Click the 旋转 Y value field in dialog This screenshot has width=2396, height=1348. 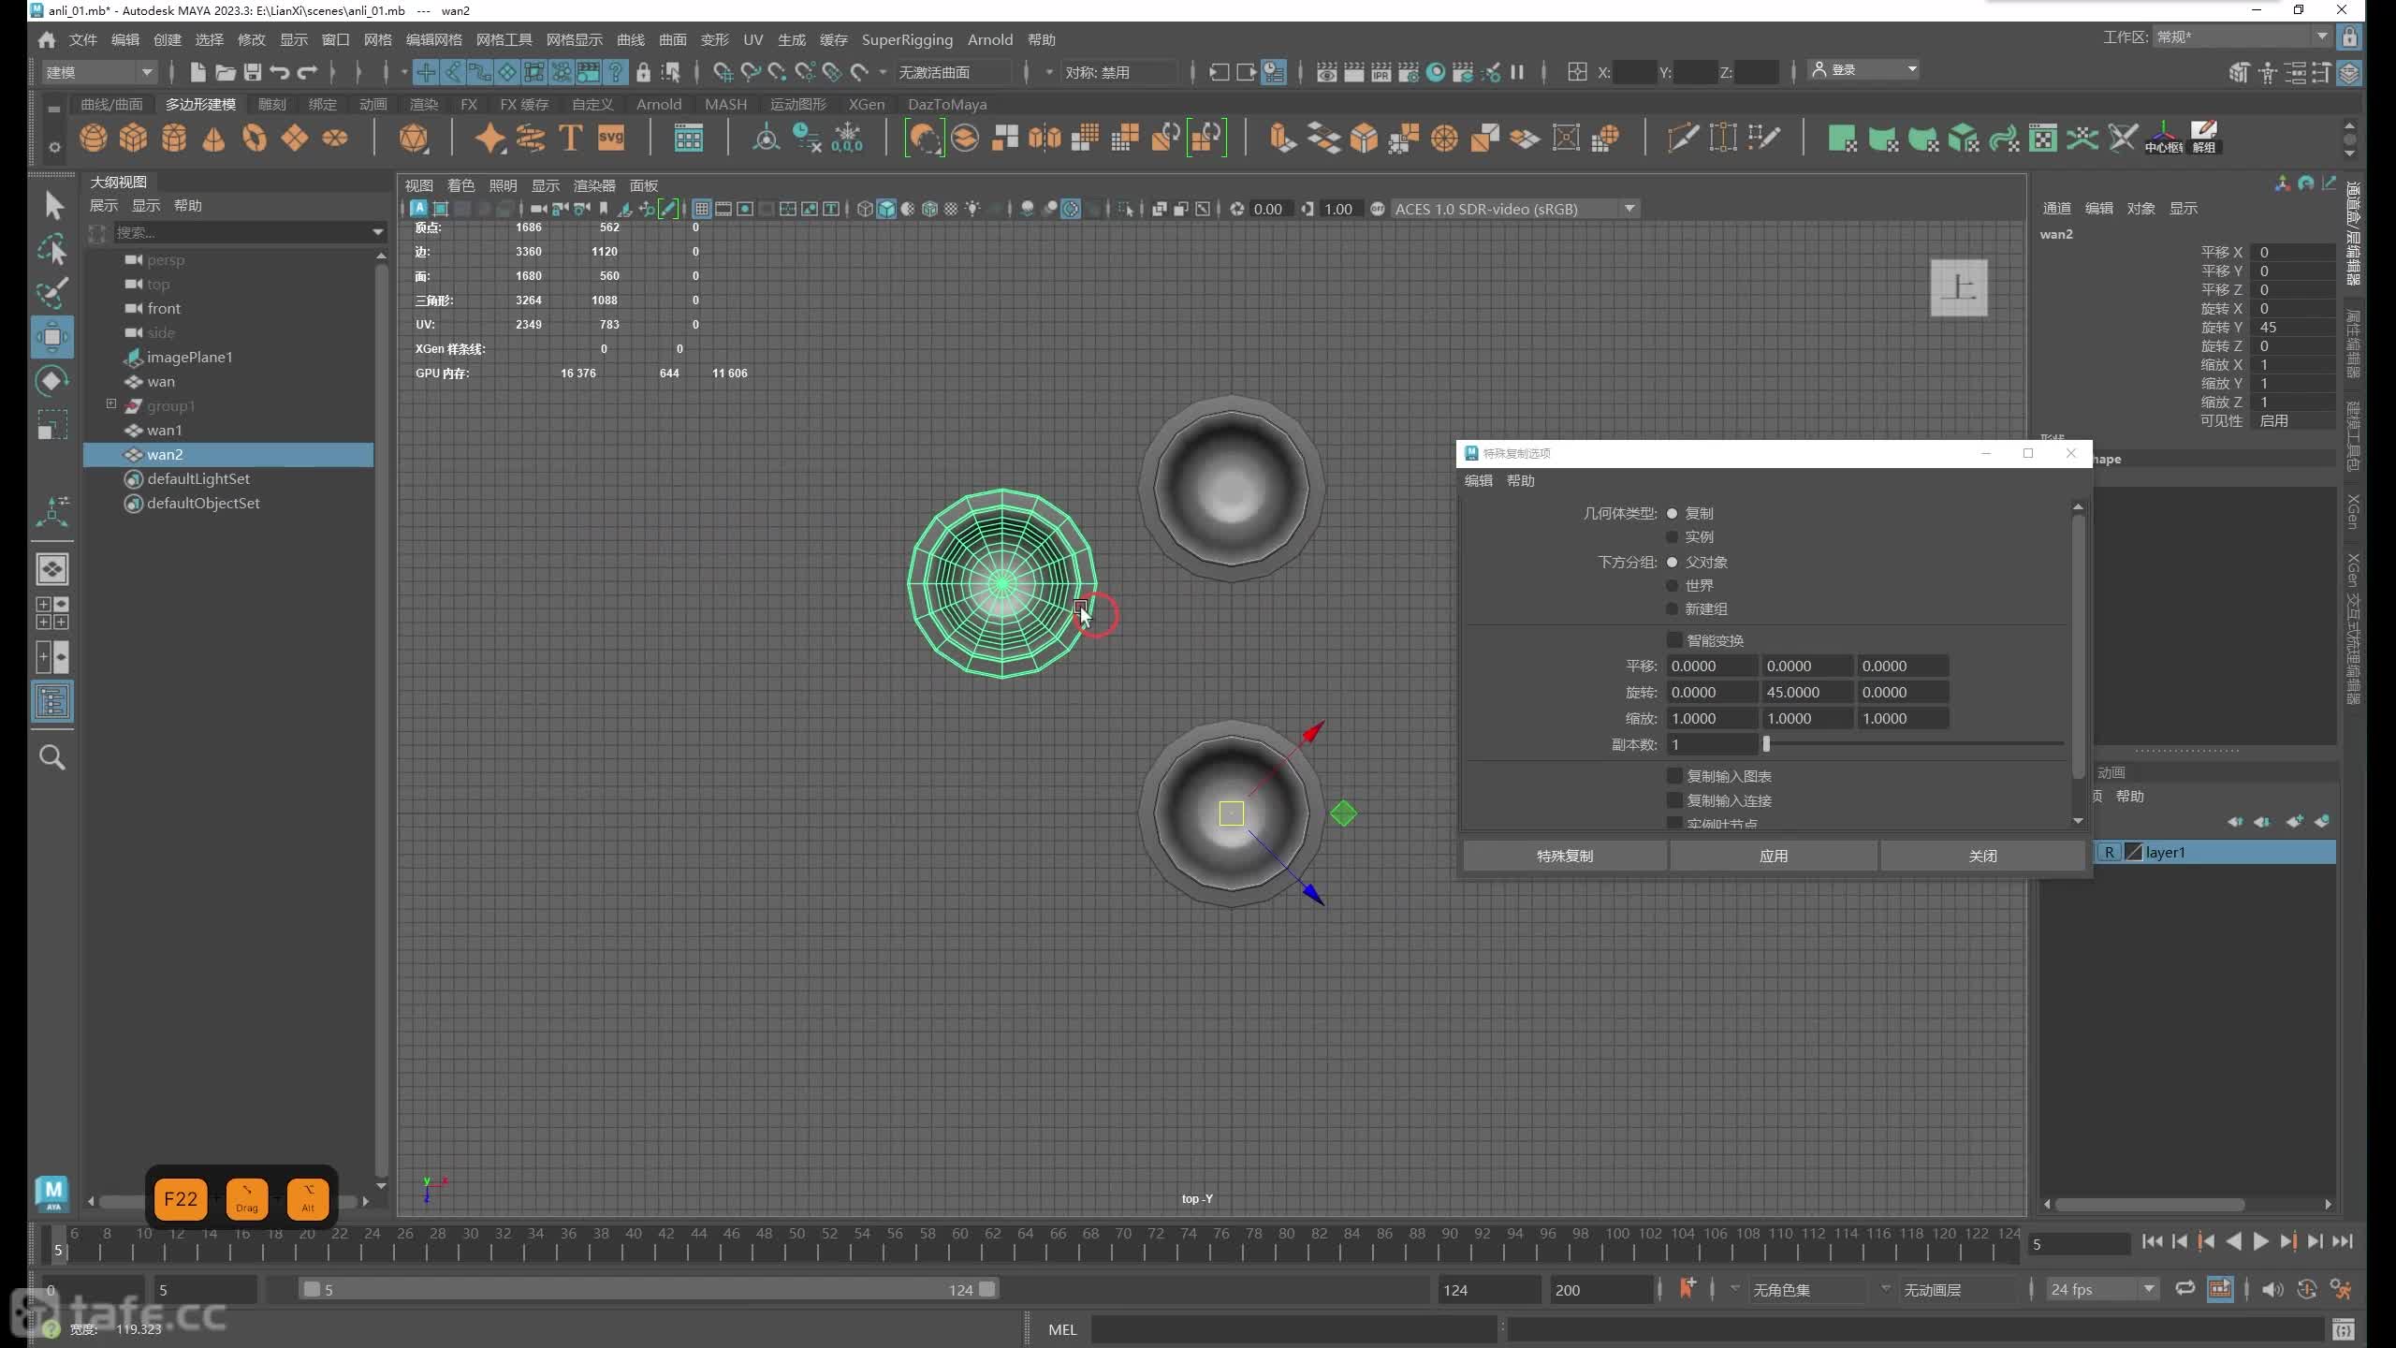[1807, 692]
